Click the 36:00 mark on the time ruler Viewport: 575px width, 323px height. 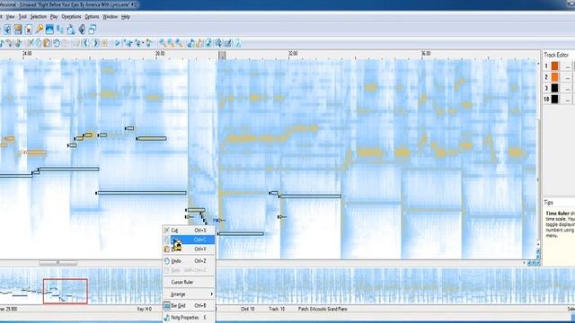425,54
